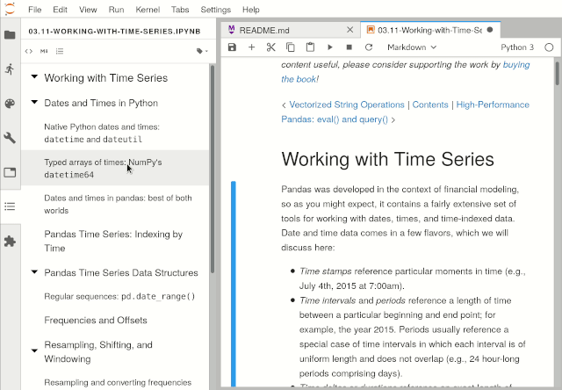Screen dimensions: 562x390
Task: Open the Run menu
Action: [x=116, y=10]
